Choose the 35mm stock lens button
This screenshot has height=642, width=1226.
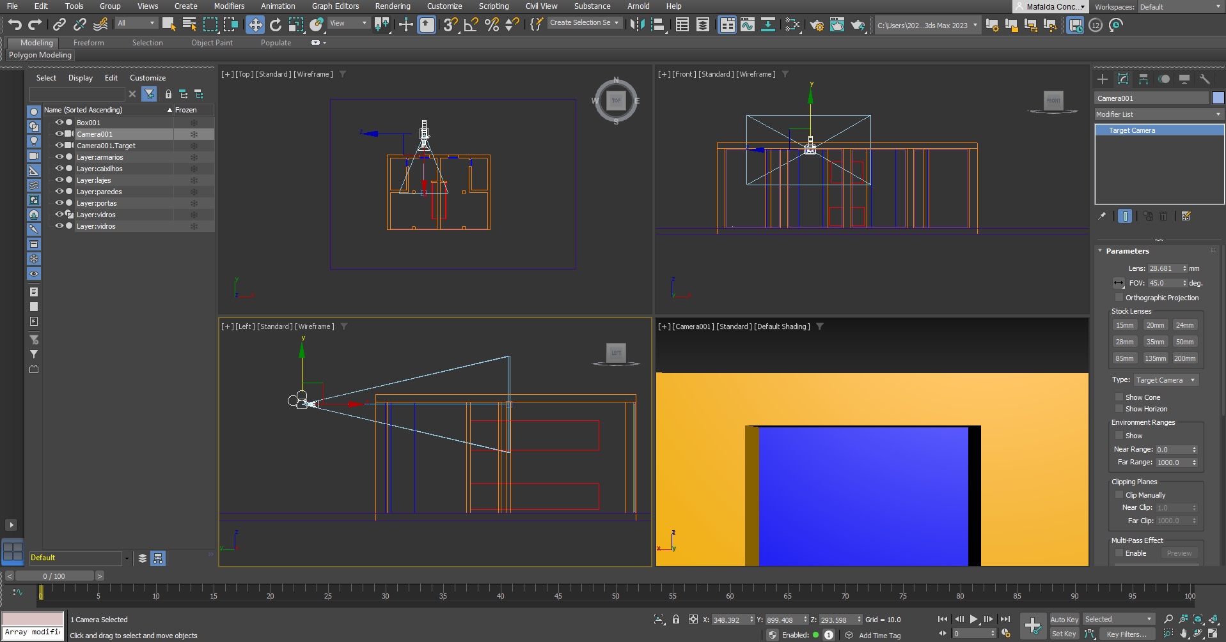tap(1155, 342)
